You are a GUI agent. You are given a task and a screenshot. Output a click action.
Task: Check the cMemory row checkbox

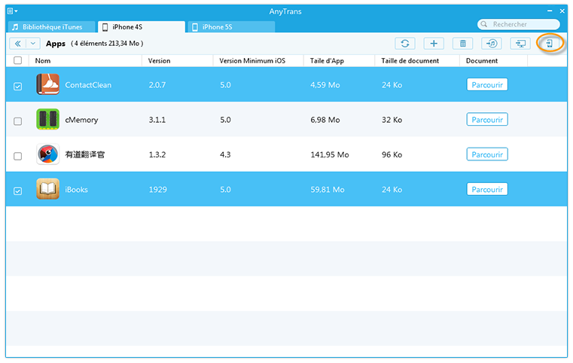click(17, 121)
